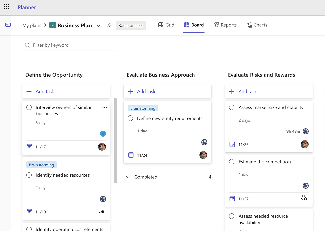The height and width of the screenshot is (231, 325).
Task: Click the progress icon on Assess market size card
Action: coord(305,131)
